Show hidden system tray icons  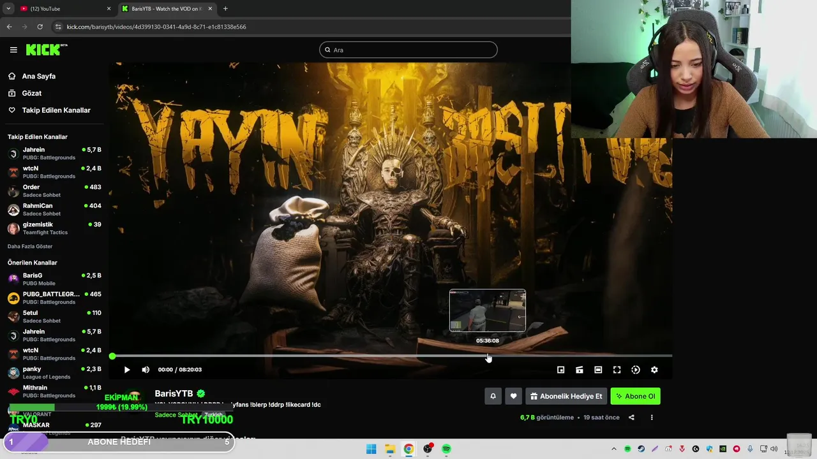[614, 449]
